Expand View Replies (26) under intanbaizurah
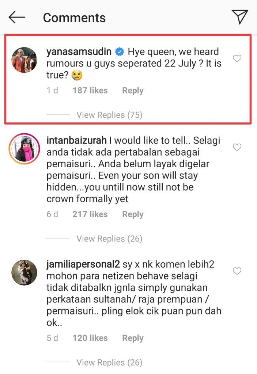 click(x=109, y=239)
